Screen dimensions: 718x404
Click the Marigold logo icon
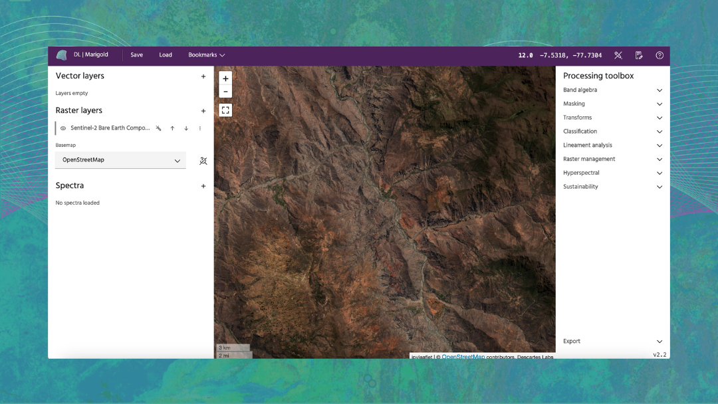(61, 55)
